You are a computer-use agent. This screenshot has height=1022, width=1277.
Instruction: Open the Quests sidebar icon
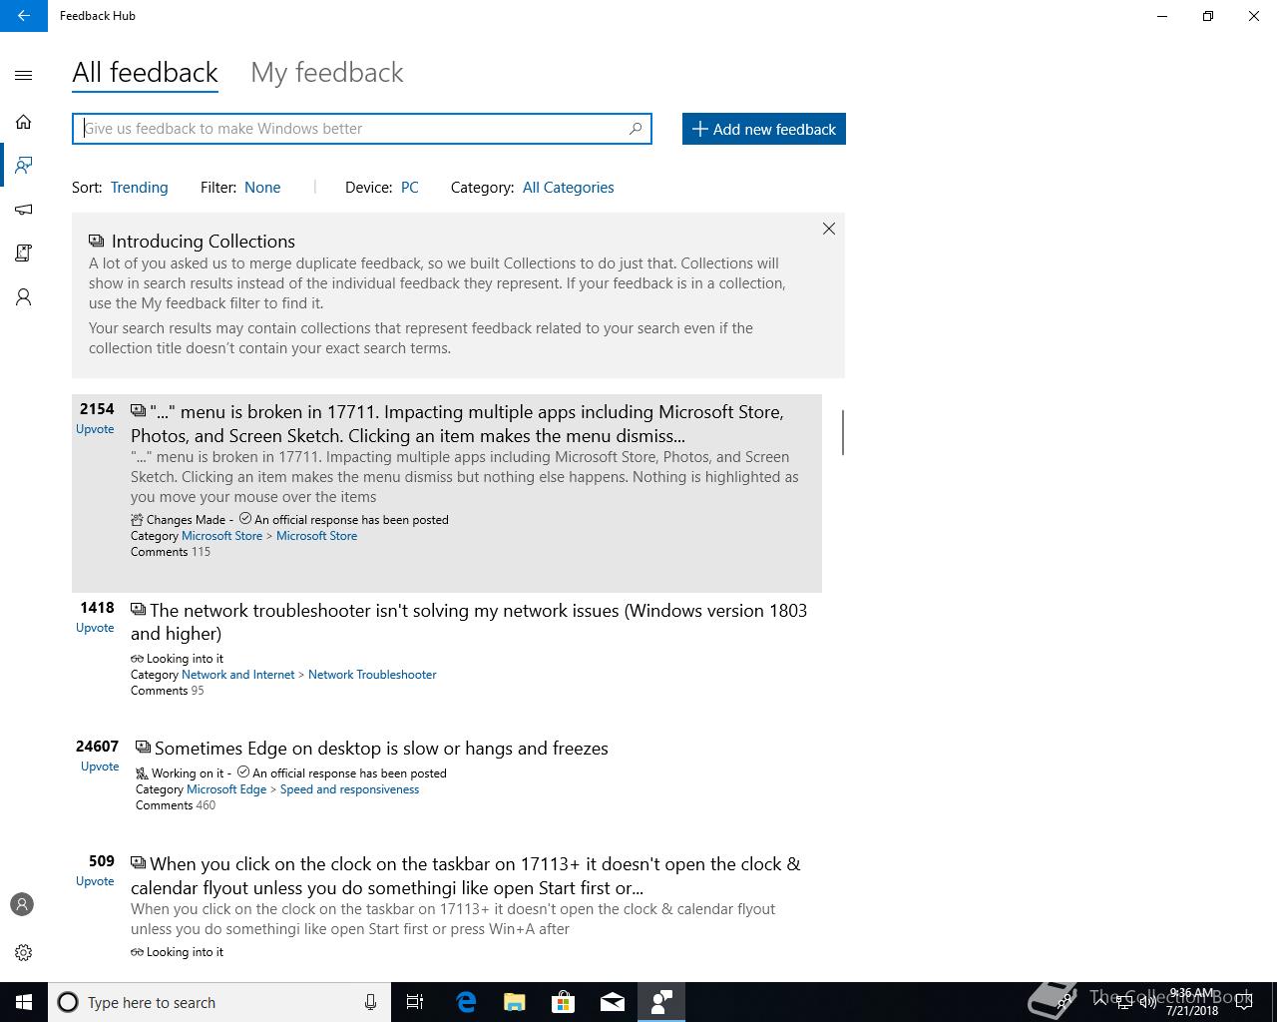pyautogui.click(x=24, y=254)
